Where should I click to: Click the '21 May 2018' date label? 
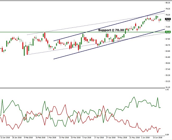click(x=134, y=138)
